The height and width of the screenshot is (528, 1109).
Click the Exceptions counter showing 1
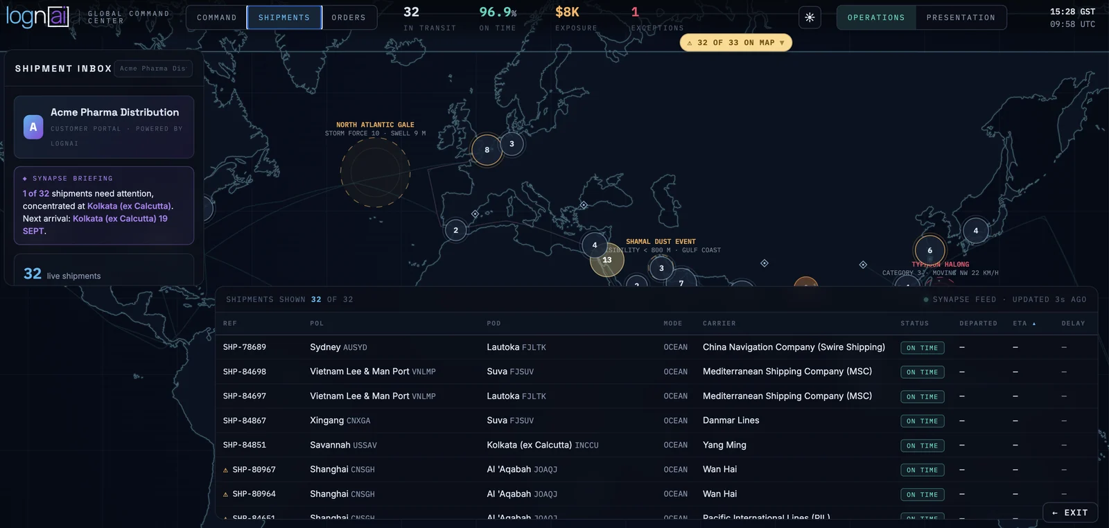click(656, 19)
